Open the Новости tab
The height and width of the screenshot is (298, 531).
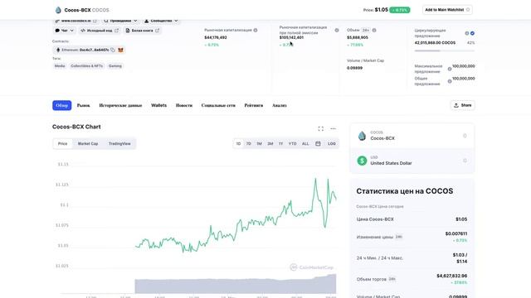click(x=184, y=105)
